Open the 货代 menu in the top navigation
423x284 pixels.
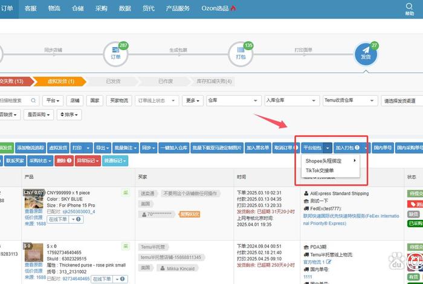[149, 8]
